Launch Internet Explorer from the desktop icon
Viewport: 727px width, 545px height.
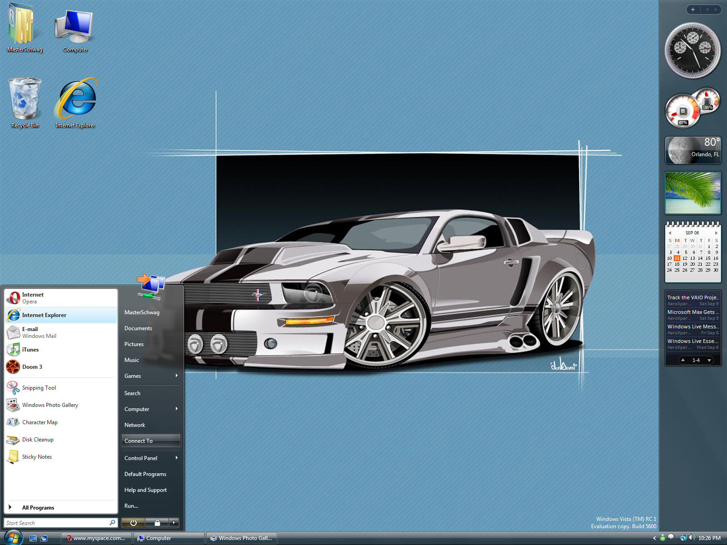[75, 104]
